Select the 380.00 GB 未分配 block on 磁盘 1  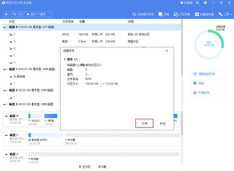tap(122, 137)
